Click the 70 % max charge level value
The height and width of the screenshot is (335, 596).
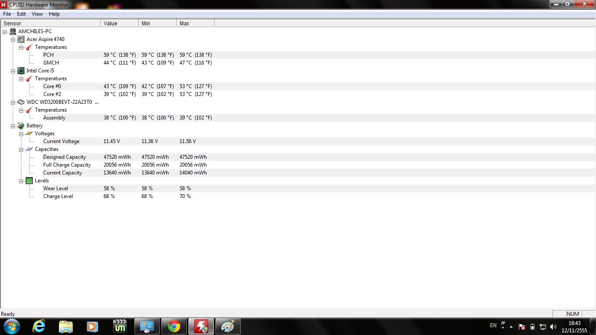coord(185,196)
